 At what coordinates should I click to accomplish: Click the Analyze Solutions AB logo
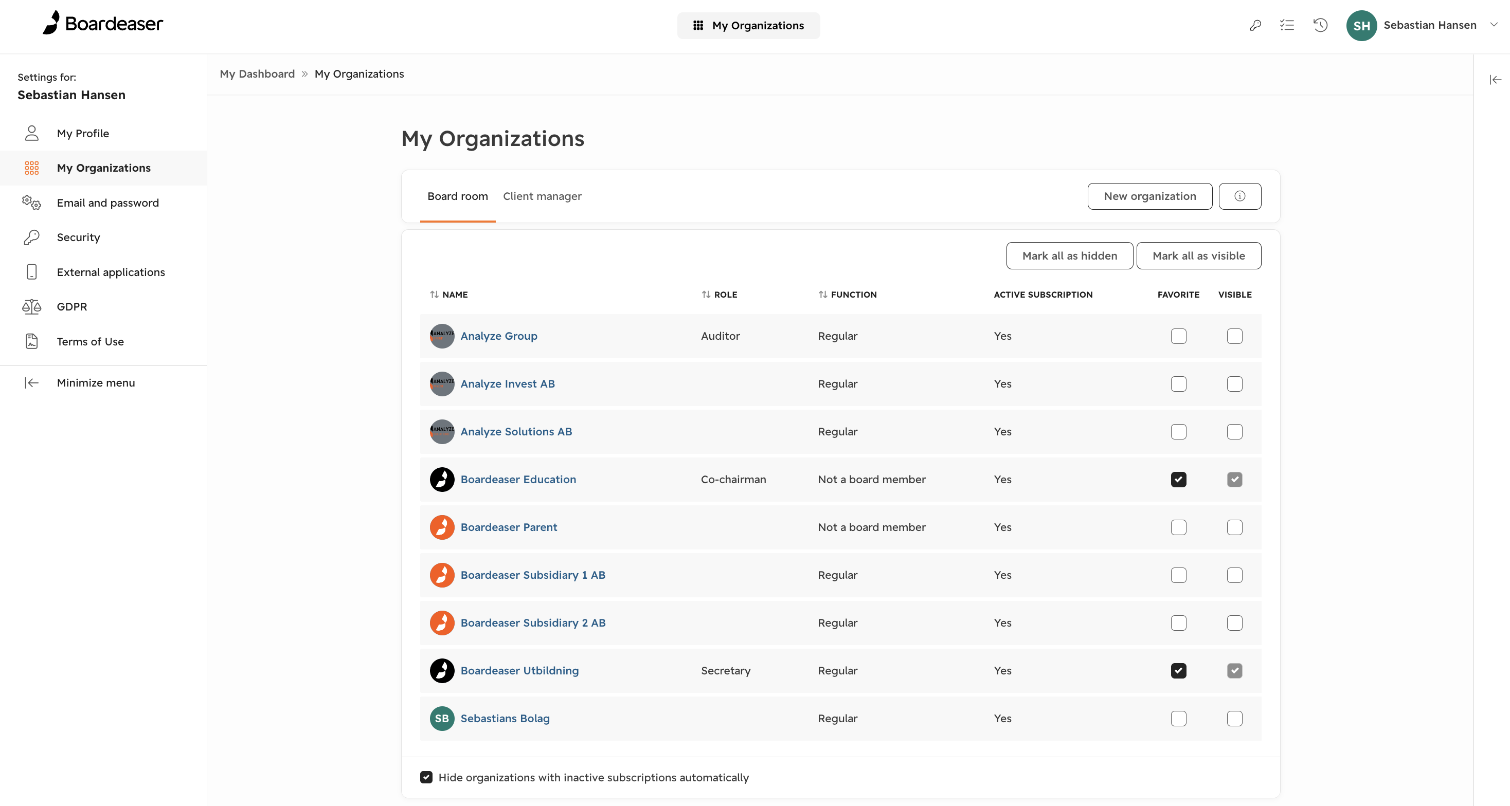coord(442,432)
